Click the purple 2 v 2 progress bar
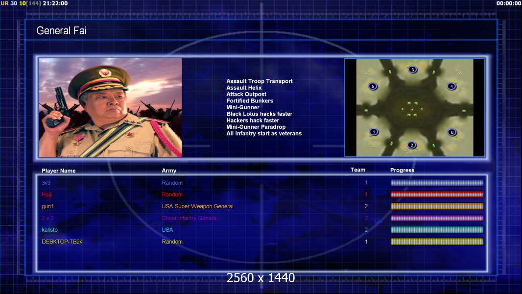This screenshot has height=294, width=522. pos(437,218)
